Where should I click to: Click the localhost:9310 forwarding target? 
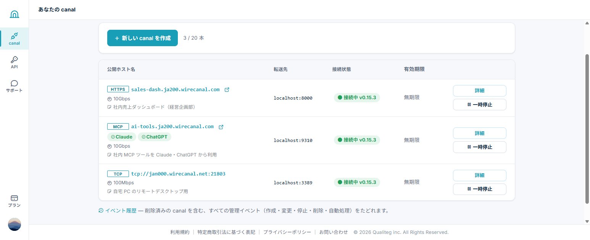(x=293, y=140)
